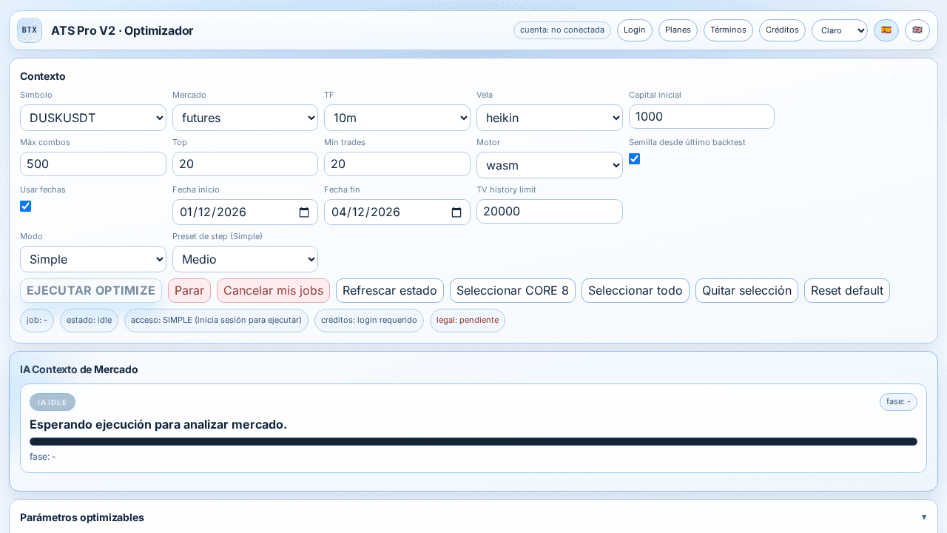Image resolution: width=947 pixels, height=533 pixels.
Task: Click Seleccionar CORE 8
Action: click(513, 290)
